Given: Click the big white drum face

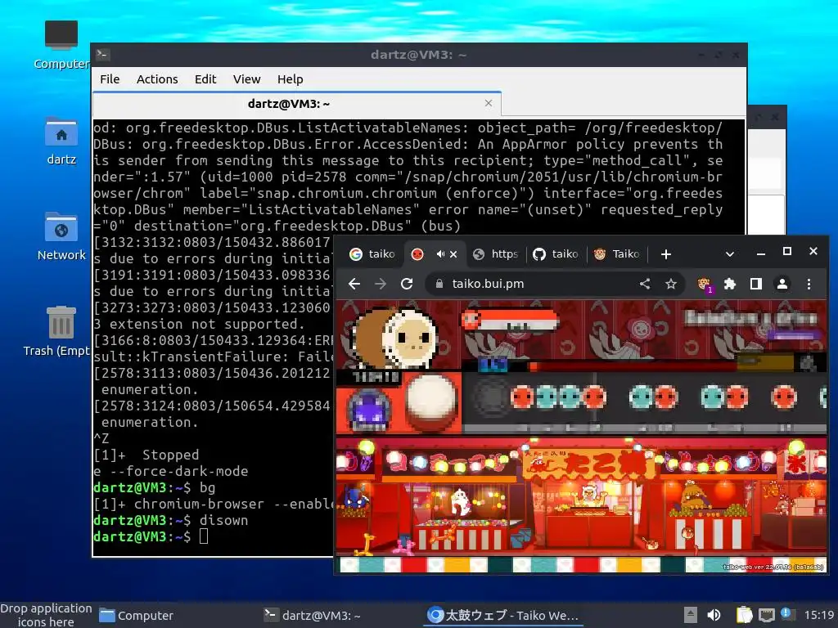Looking at the screenshot, I should click(431, 401).
